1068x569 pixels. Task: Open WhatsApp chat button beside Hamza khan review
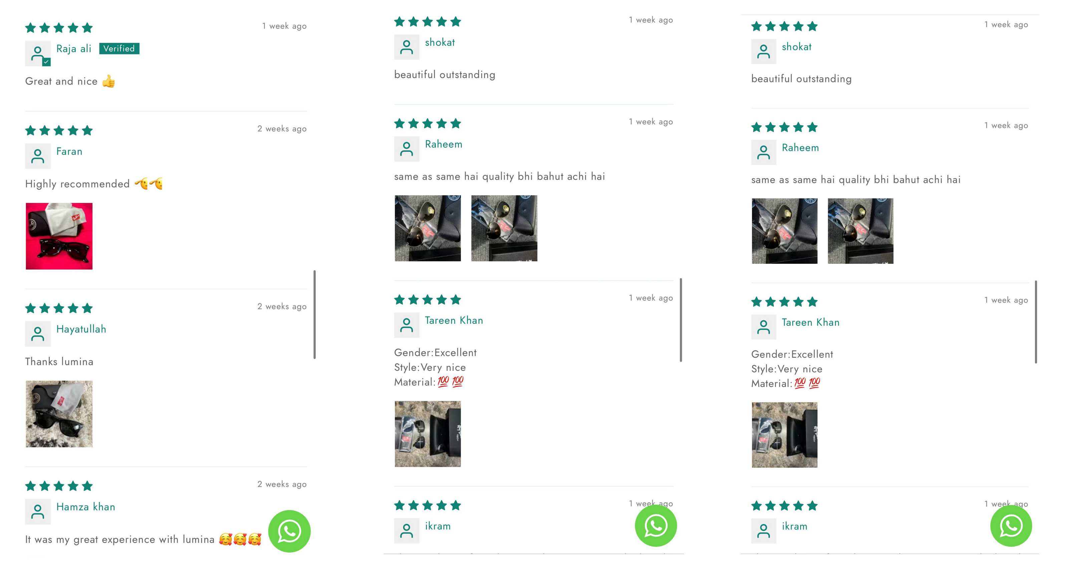point(289,531)
